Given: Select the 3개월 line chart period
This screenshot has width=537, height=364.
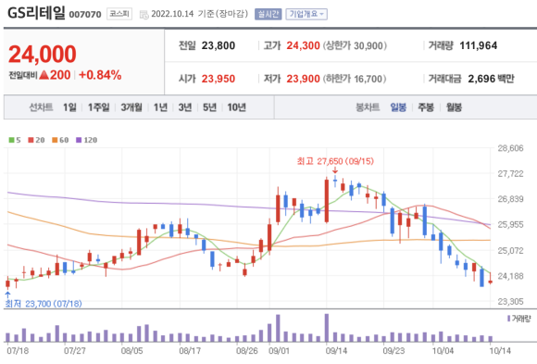Looking at the screenshot, I should tap(131, 107).
